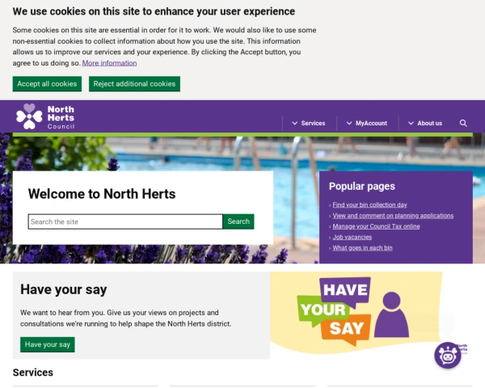Open the chatbot assistant robot icon

click(x=448, y=356)
